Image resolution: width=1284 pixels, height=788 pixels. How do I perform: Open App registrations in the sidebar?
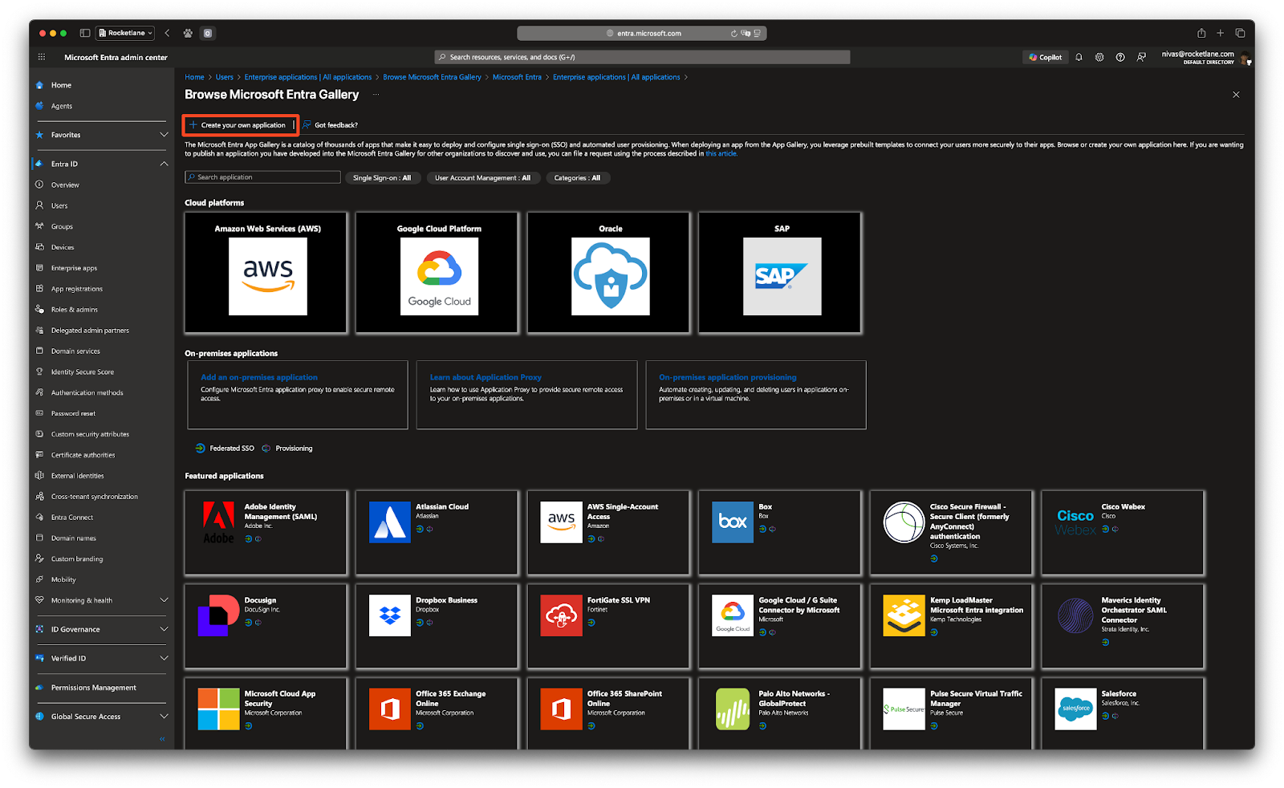coord(77,289)
